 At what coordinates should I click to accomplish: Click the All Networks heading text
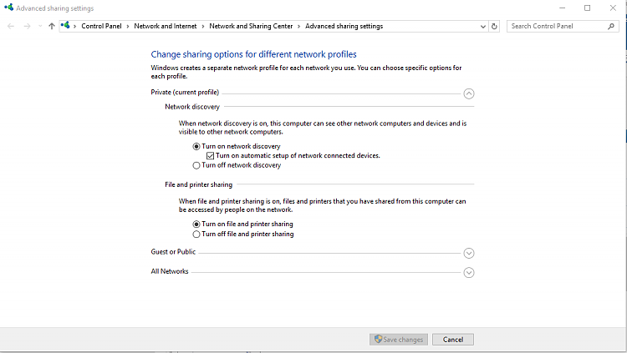tap(170, 271)
